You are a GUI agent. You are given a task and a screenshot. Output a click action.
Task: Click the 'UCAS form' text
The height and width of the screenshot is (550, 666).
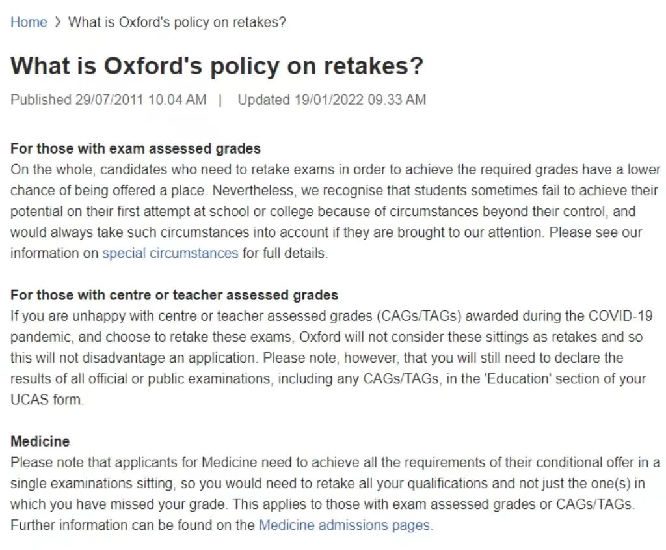click(46, 400)
